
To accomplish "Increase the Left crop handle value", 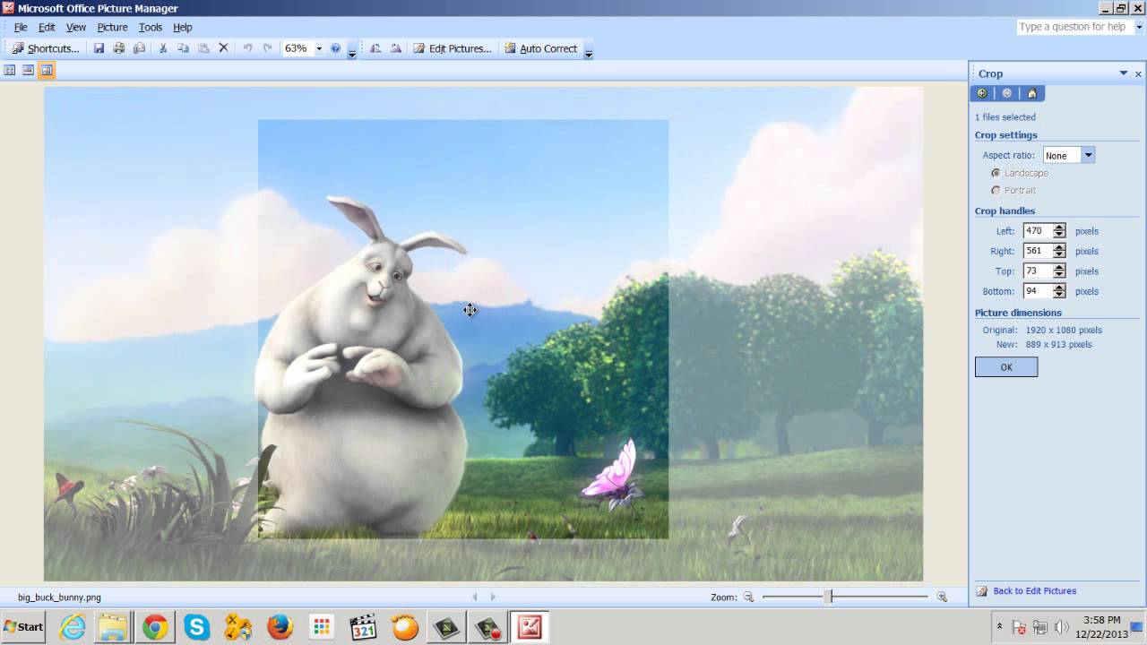I will [x=1059, y=228].
